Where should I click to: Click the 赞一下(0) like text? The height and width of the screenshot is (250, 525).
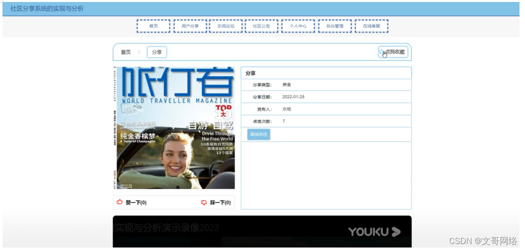pos(136,203)
